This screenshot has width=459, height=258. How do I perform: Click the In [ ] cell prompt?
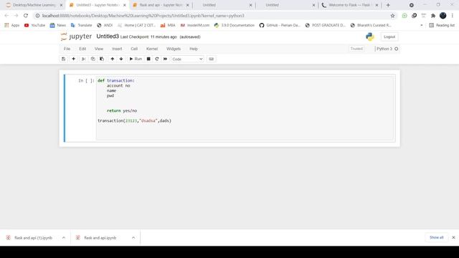tap(86, 81)
